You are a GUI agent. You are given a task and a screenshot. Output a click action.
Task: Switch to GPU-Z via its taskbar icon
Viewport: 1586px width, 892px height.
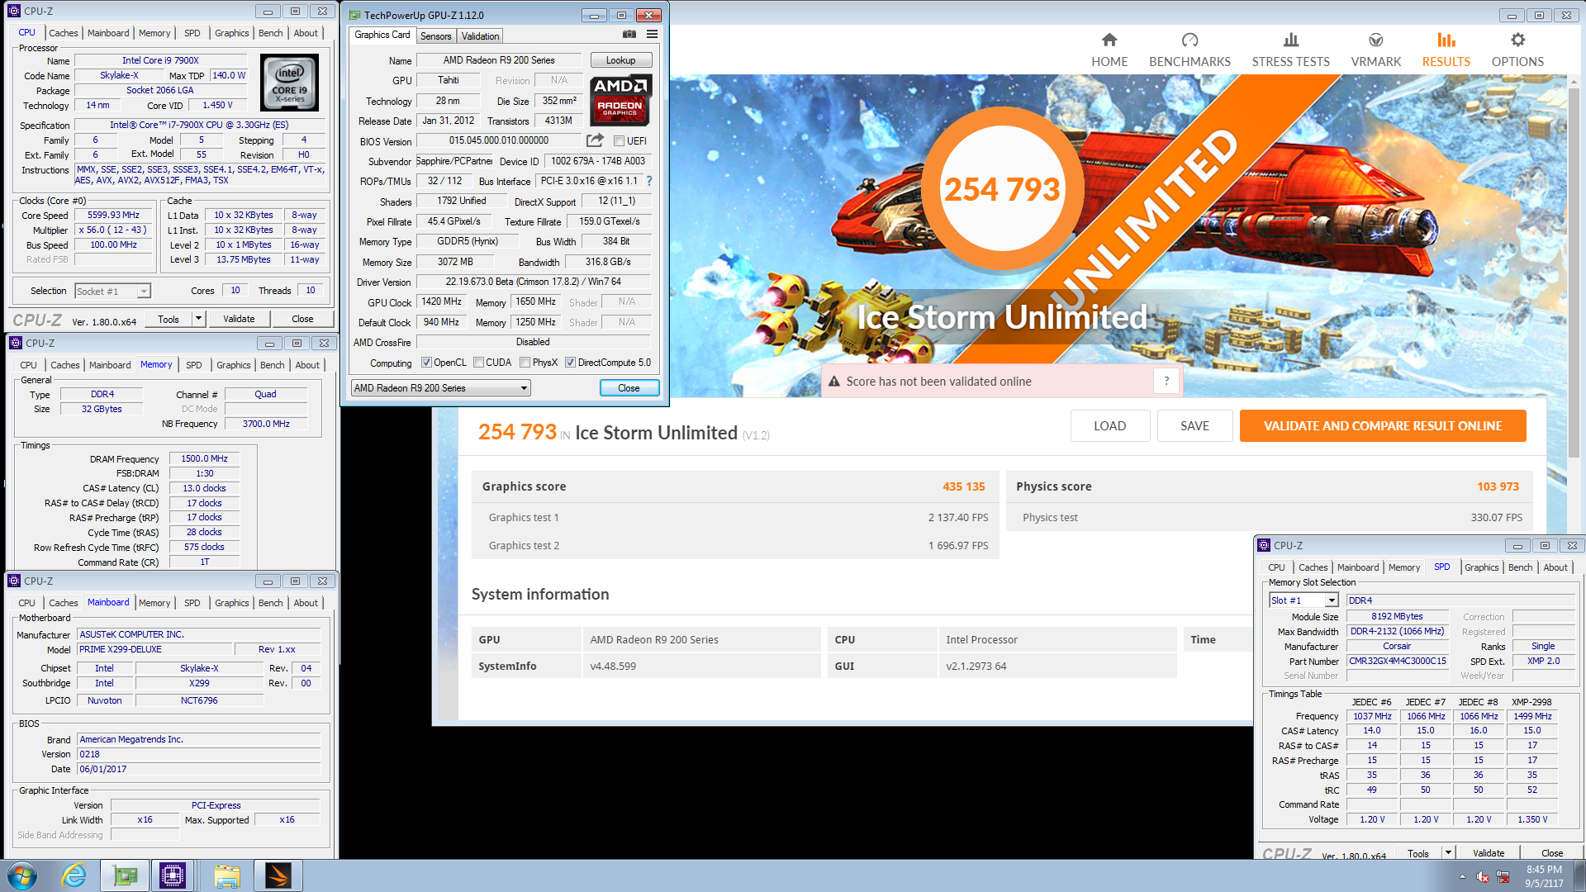coord(125,875)
